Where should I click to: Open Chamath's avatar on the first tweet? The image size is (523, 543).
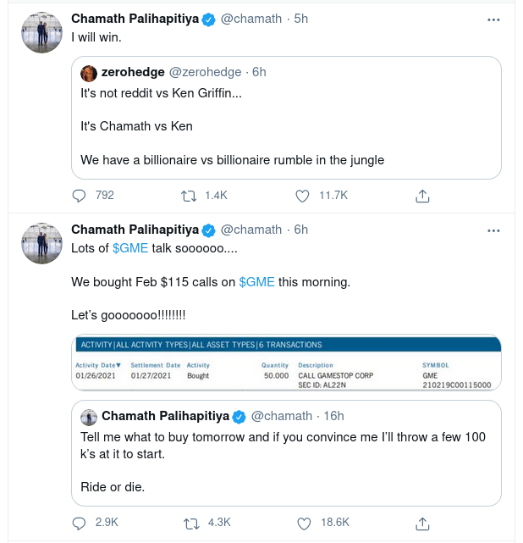[x=39, y=33]
